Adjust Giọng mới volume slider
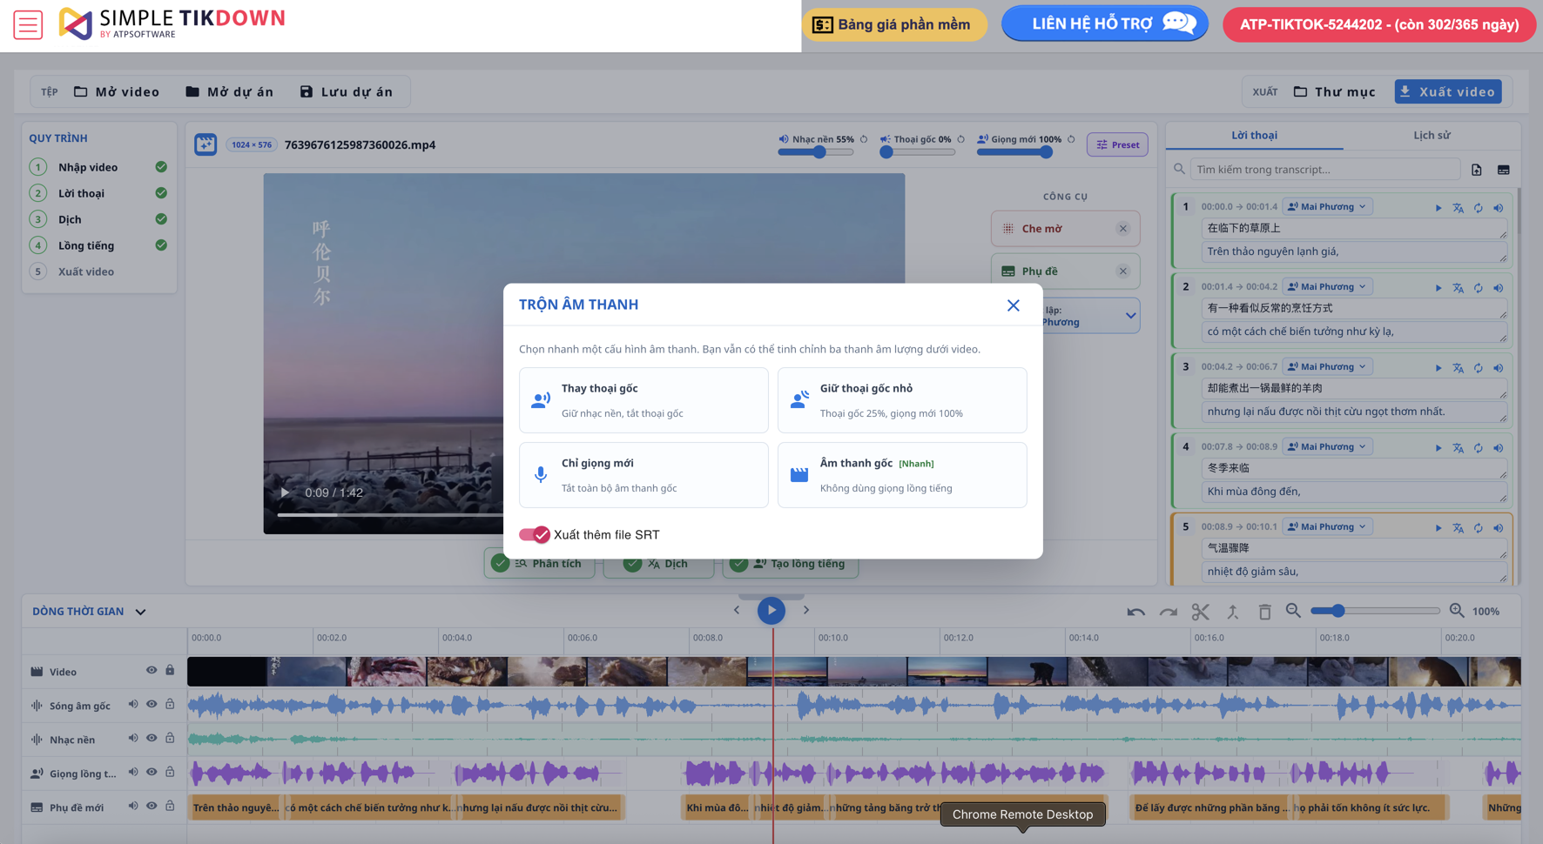This screenshot has height=844, width=1543. point(1015,152)
